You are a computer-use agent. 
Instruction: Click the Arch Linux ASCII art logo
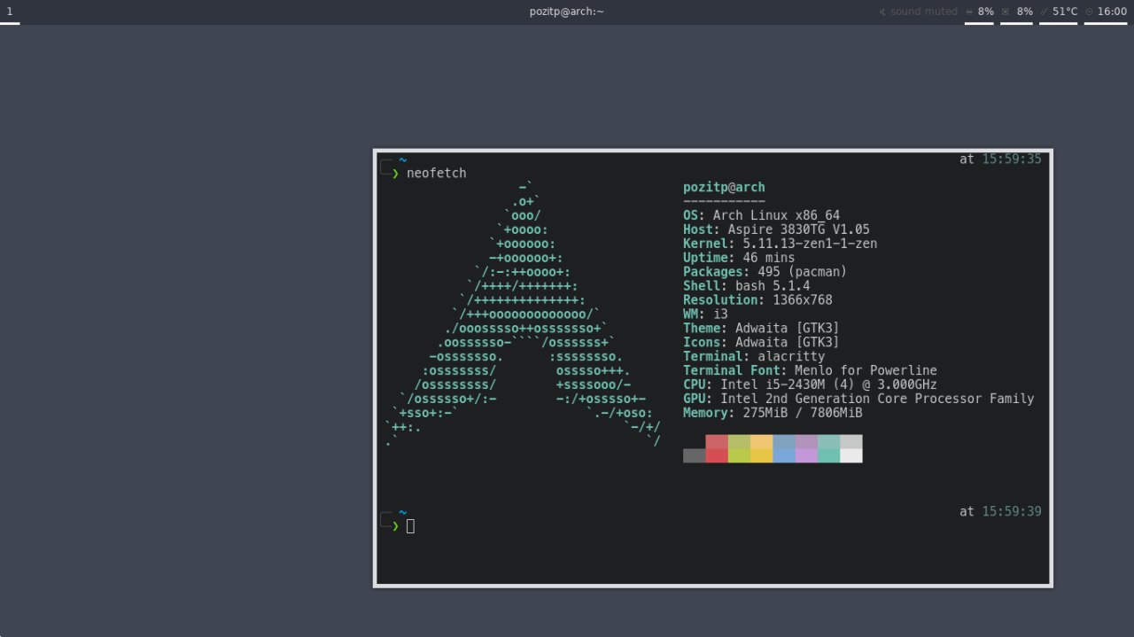[523, 315]
